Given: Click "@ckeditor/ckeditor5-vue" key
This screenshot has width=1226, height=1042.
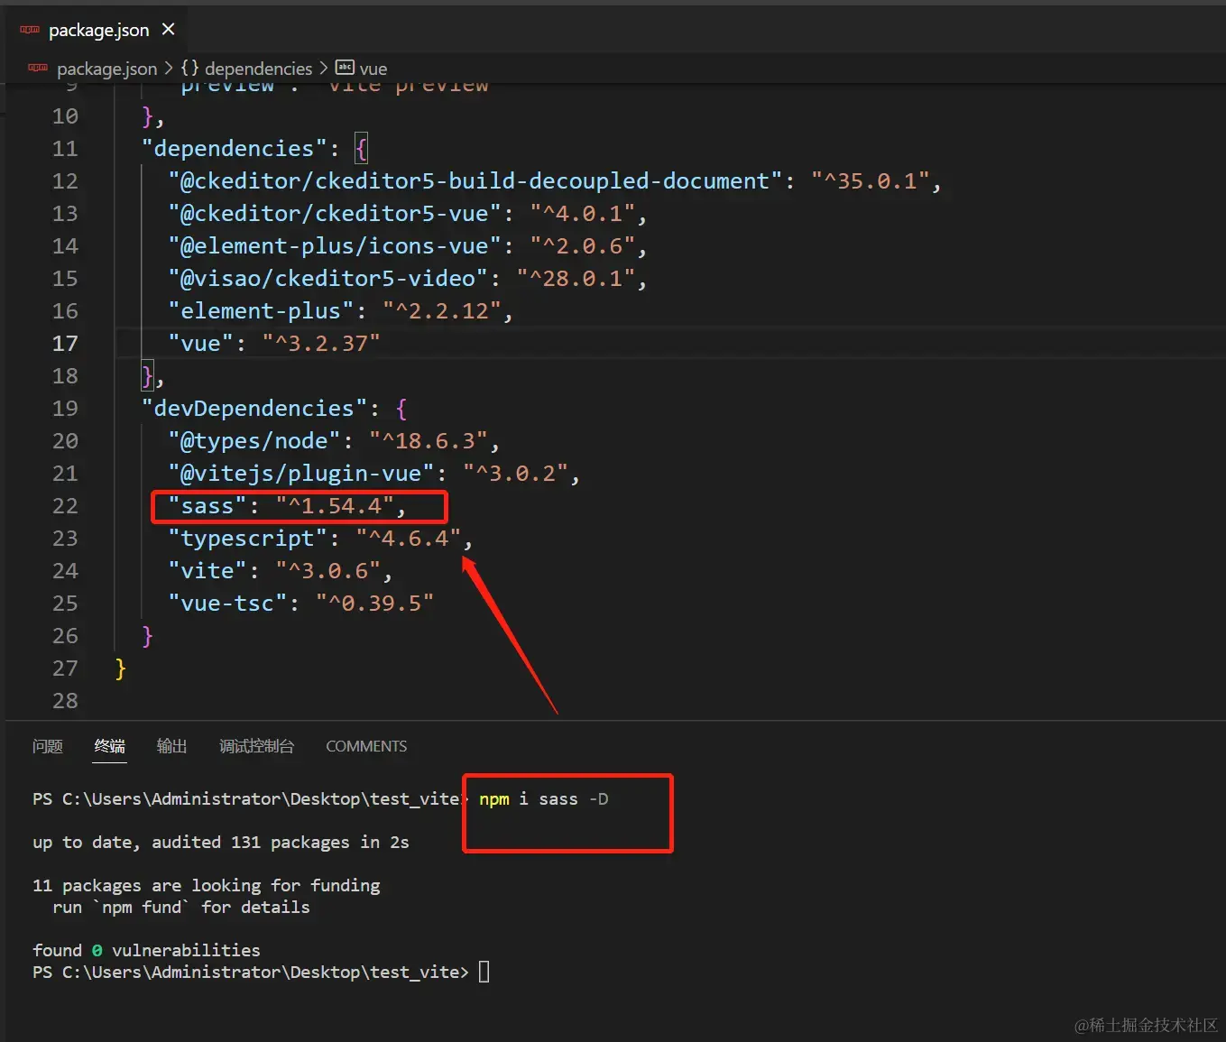Looking at the screenshot, I should [x=335, y=214].
